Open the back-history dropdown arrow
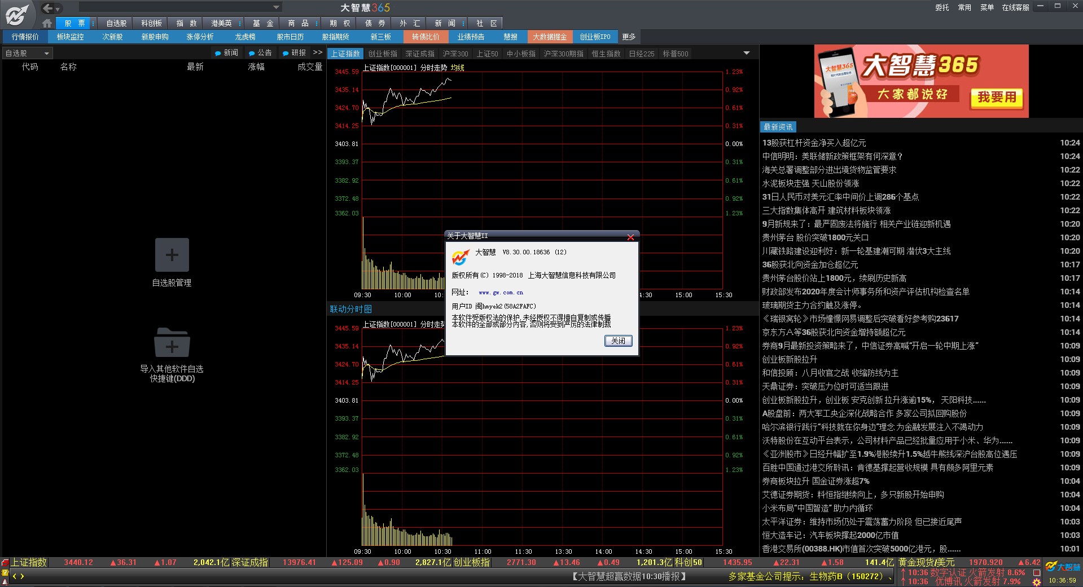Viewport: 1083px width, 587px height. click(x=58, y=9)
